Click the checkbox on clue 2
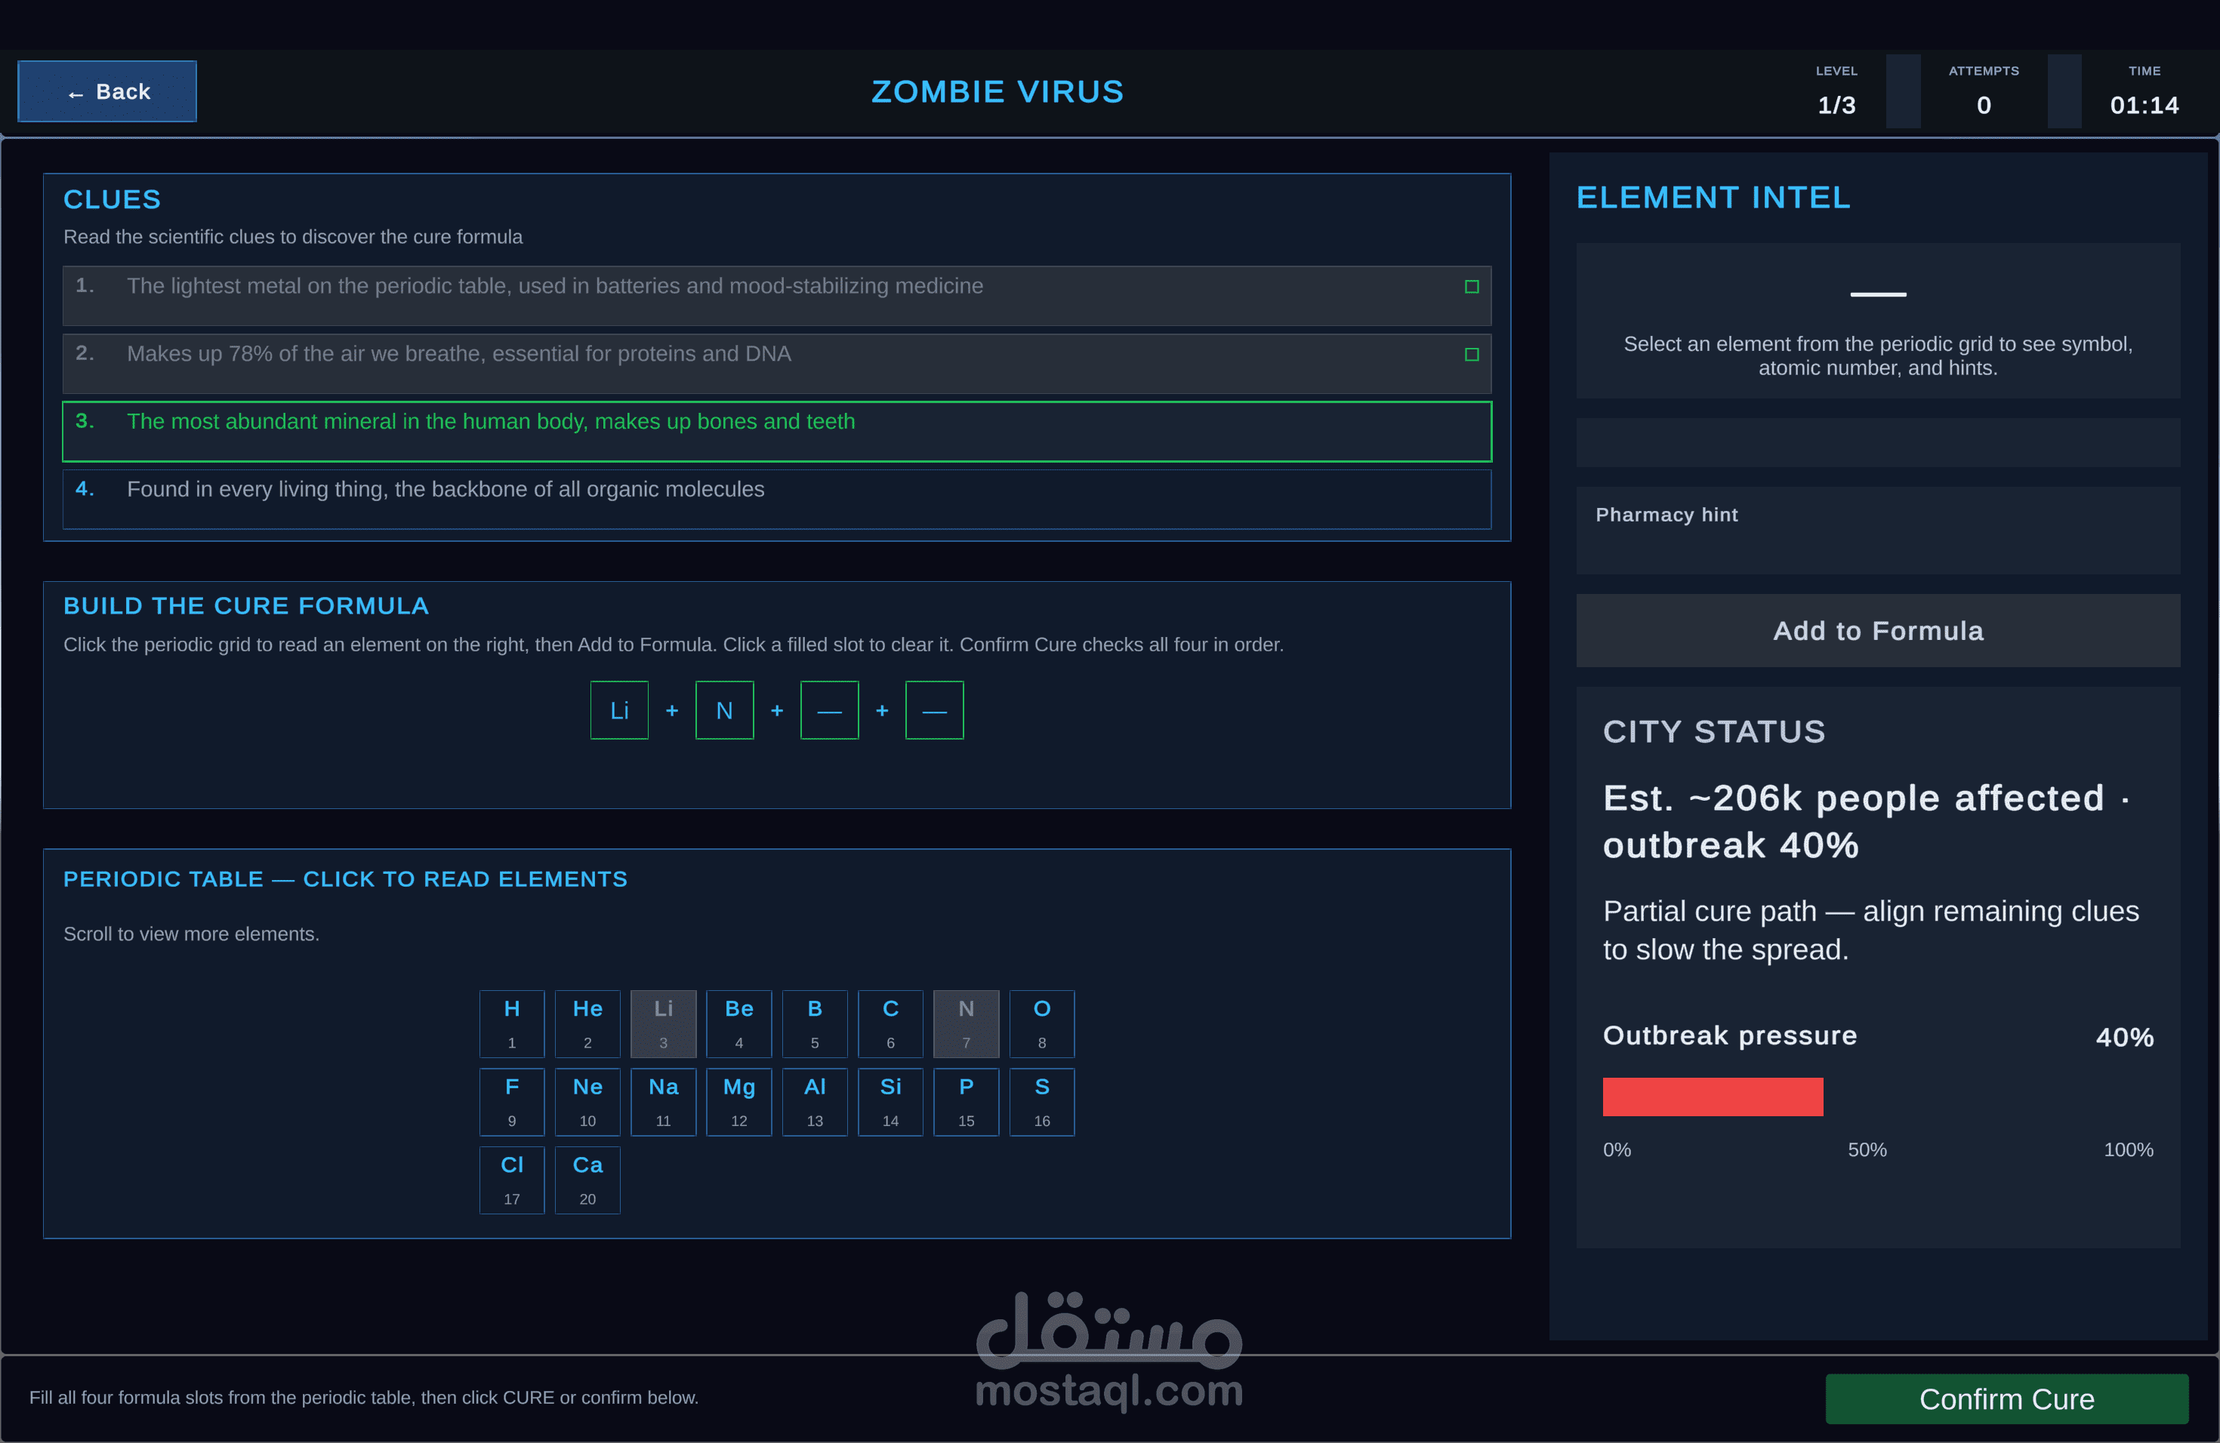This screenshot has width=2220, height=1443. pos(1472,355)
